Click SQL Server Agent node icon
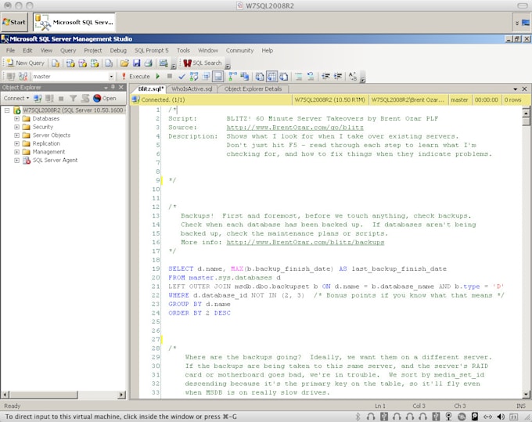The width and height of the screenshot is (532, 422). 27,161
